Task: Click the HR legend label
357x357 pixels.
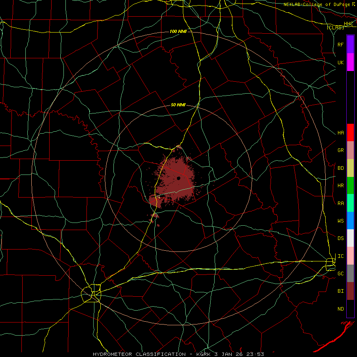Action: [340, 186]
